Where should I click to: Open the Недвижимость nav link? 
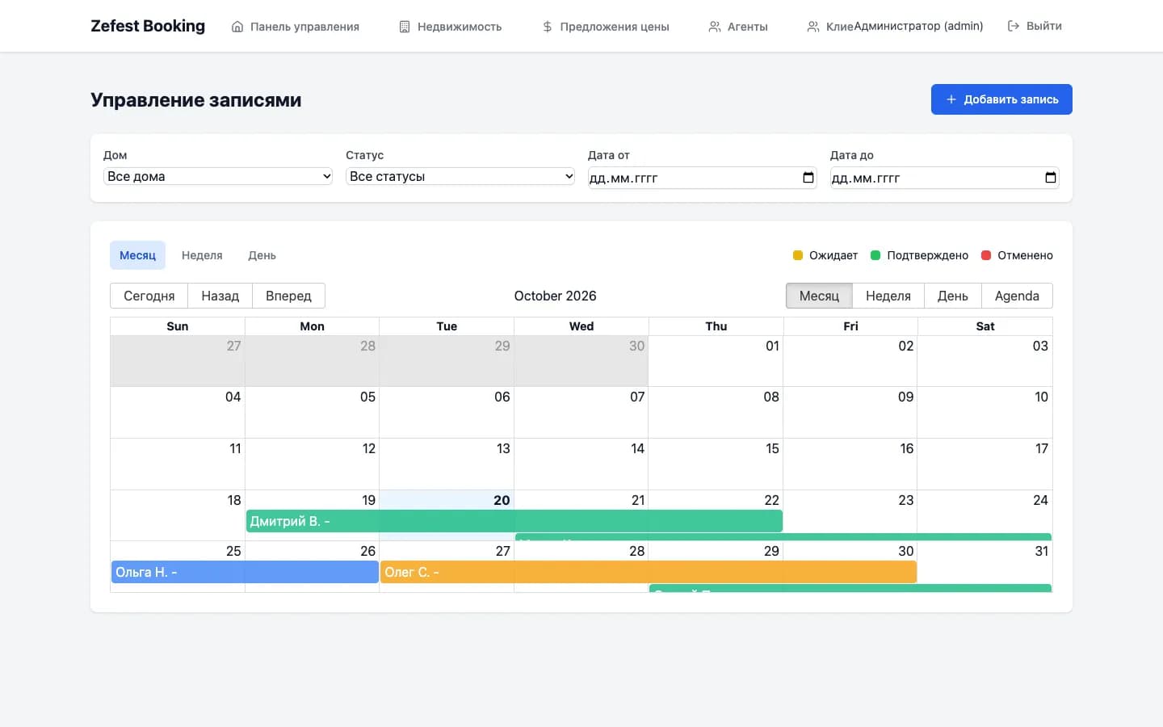(x=451, y=27)
